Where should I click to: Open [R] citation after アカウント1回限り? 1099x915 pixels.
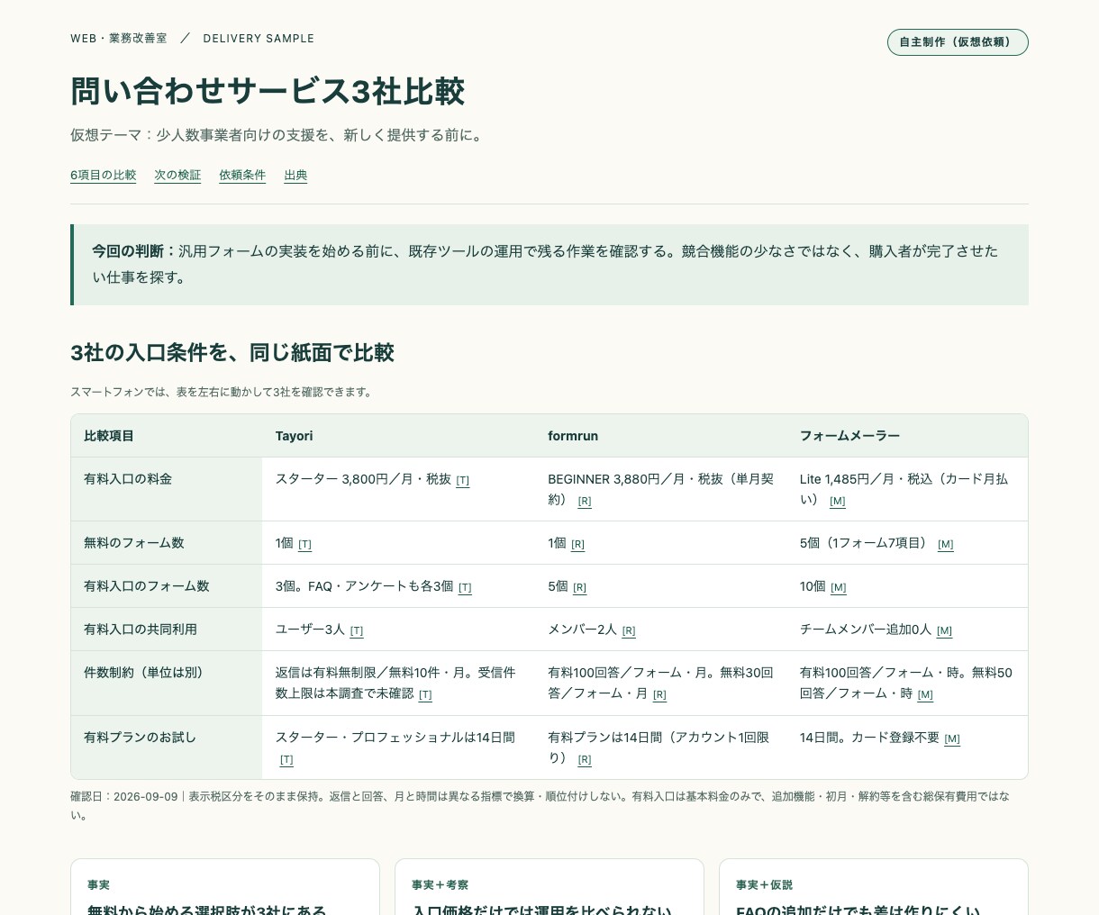coord(585,759)
